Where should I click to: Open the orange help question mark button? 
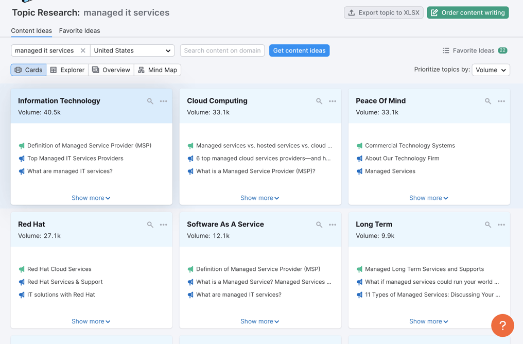pyautogui.click(x=502, y=325)
